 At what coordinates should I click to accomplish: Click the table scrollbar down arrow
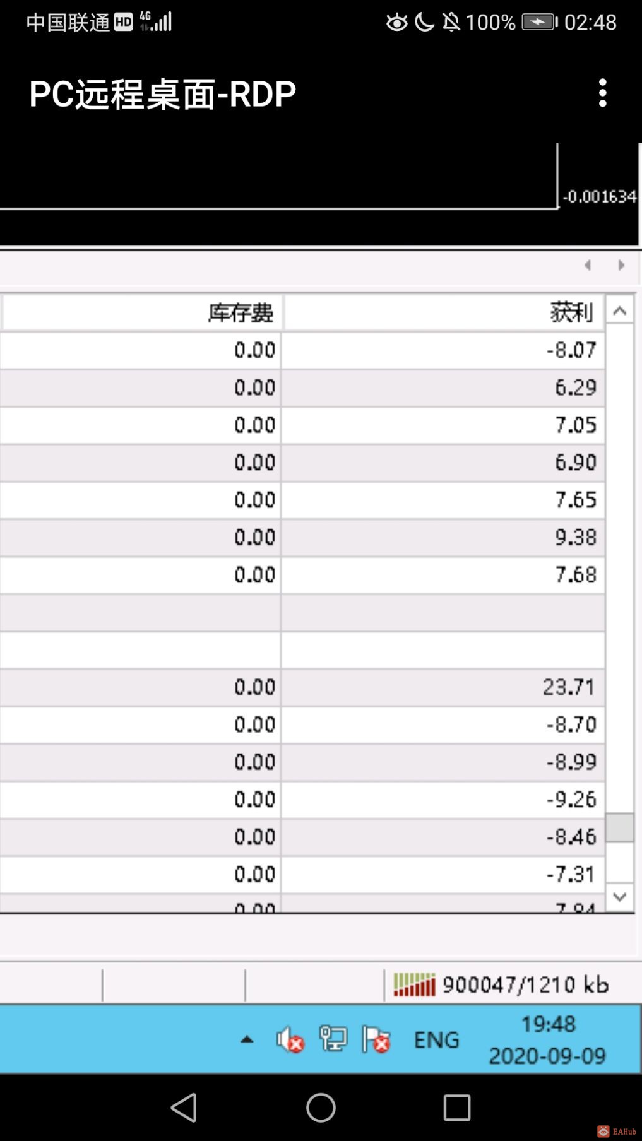(620, 897)
